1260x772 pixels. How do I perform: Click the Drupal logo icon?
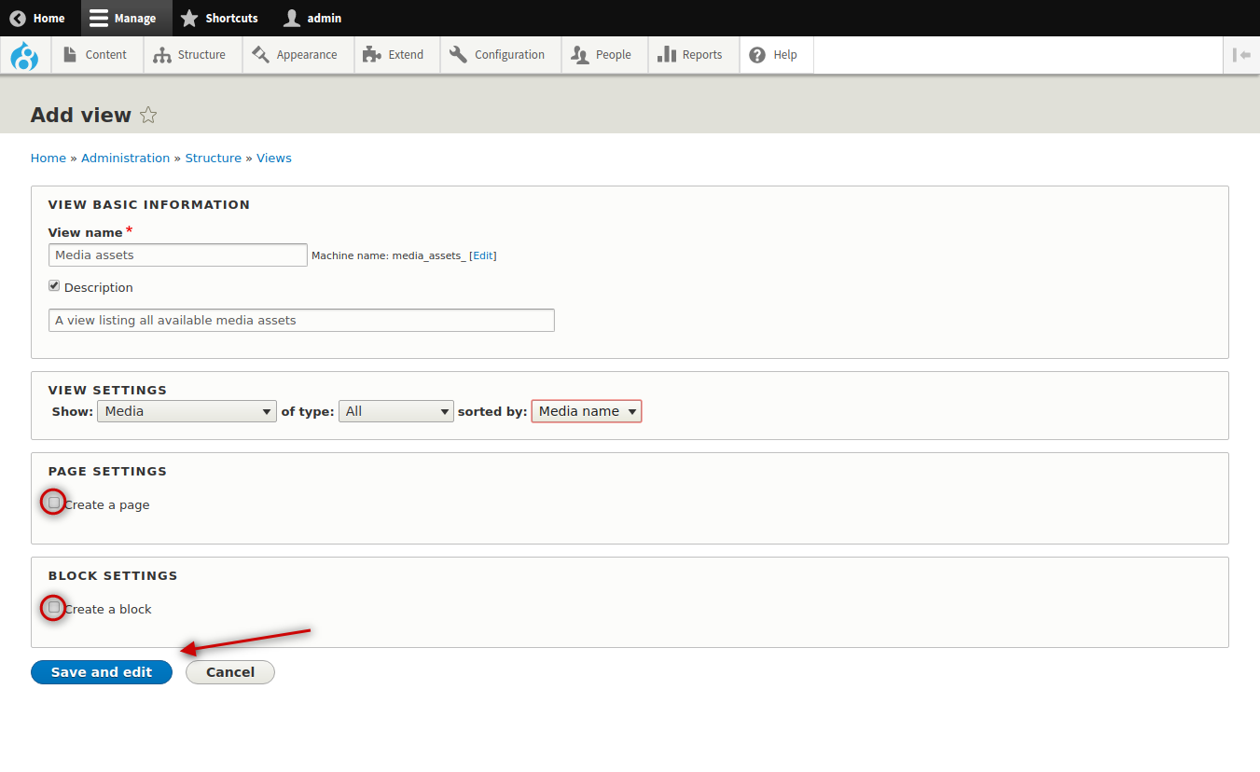click(24, 56)
